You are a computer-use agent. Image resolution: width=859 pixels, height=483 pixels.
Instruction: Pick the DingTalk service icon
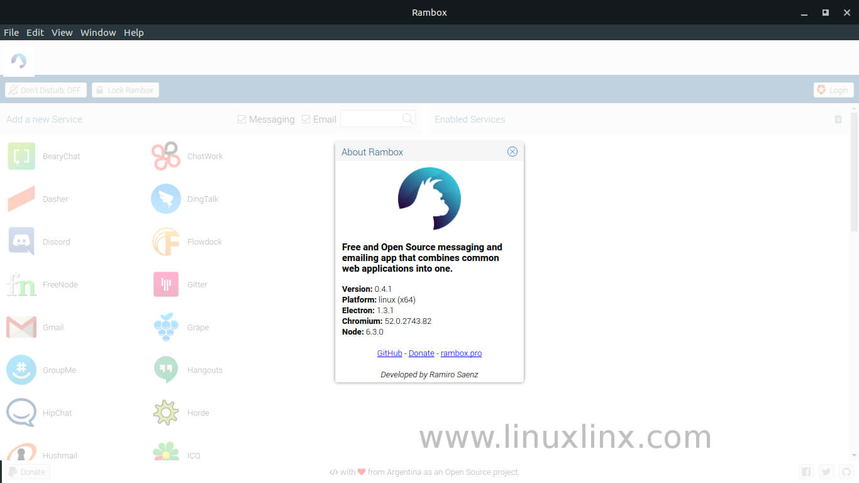[x=166, y=199]
